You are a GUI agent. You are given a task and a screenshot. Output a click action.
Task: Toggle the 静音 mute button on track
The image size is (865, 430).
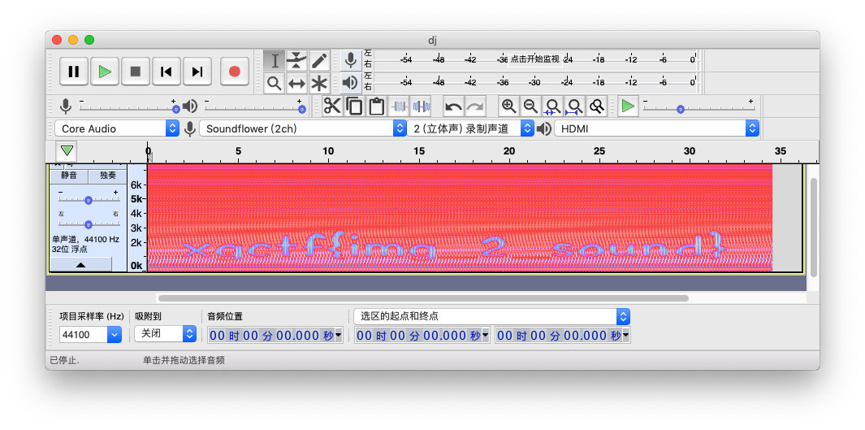69,175
